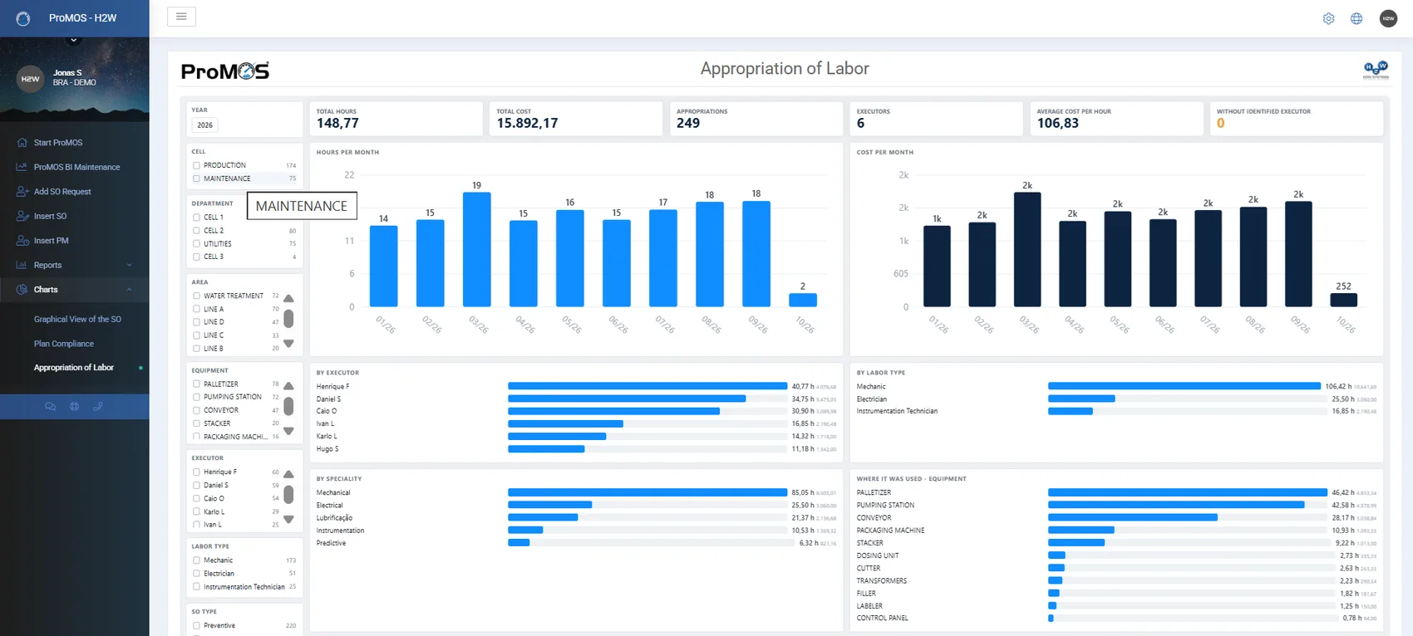
Task: Open the Start ProMOS link
Action: (58, 143)
